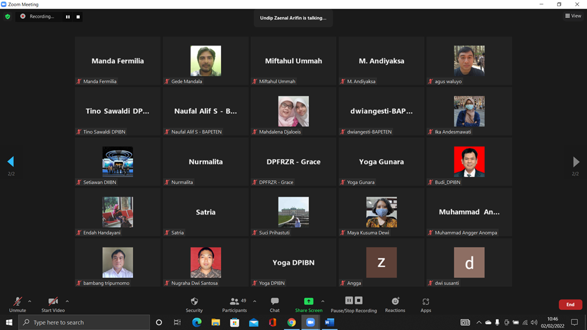Screen dimensions: 587x330
Task: Click the green encryption shield icon
Action: [x=7, y=17]
